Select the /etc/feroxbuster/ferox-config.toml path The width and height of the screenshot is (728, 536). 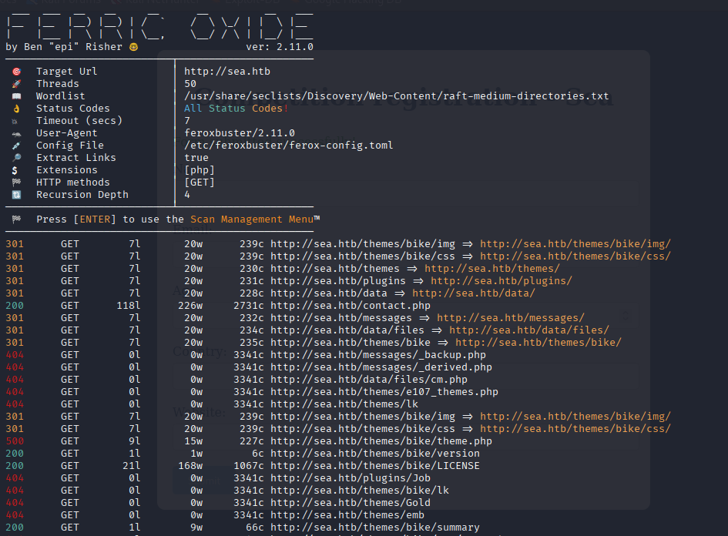[x=289, y=146]
